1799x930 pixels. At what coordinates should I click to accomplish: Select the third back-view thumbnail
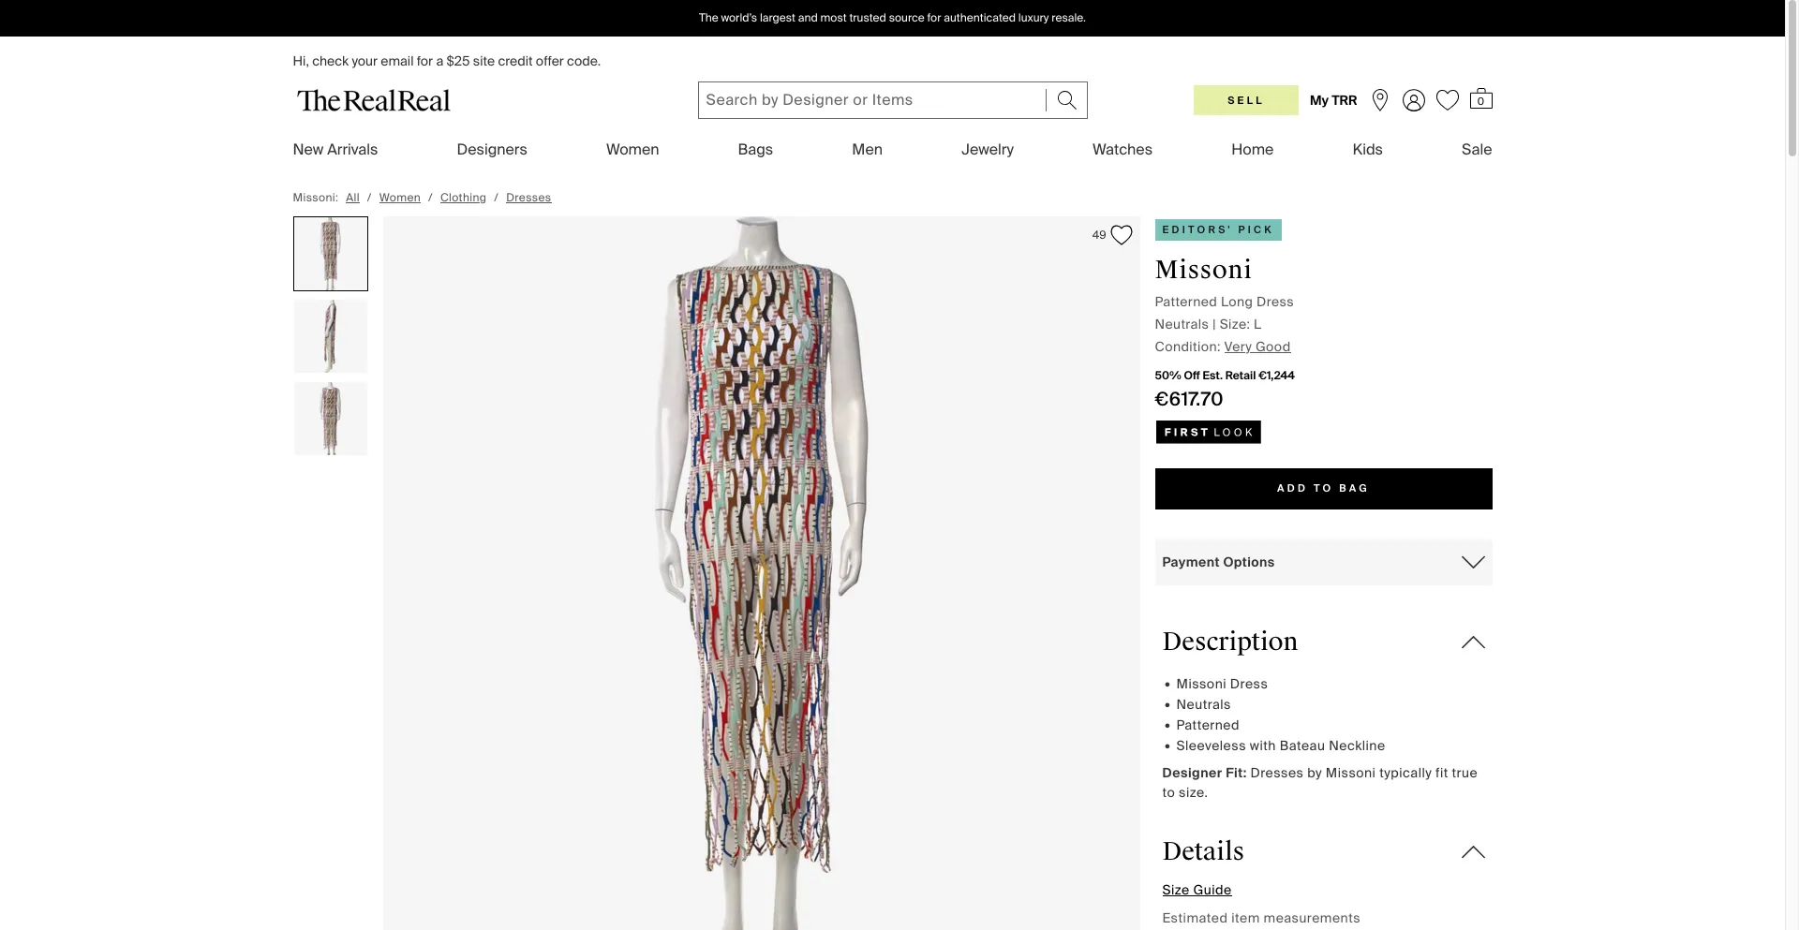tap(331, 419)
